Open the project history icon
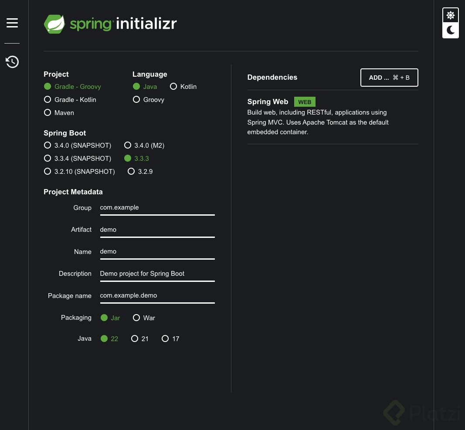The height and width of the screenshot is (430, 465). [x=12, y=62]
